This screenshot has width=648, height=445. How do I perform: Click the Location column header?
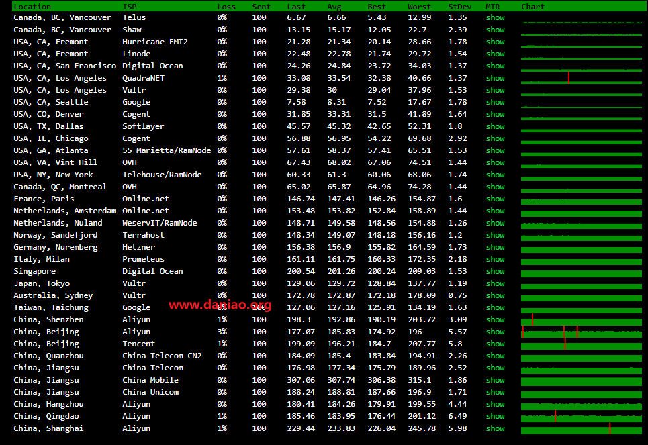coord(32,7)
